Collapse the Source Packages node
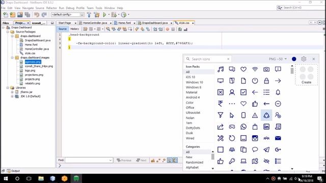This screenshot has width=326, height=183. tap(8, 32)
